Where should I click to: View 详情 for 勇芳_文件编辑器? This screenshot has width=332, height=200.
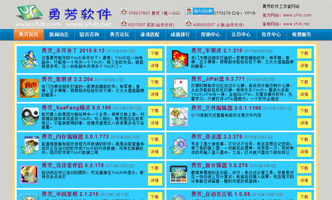tap(304, 123)
